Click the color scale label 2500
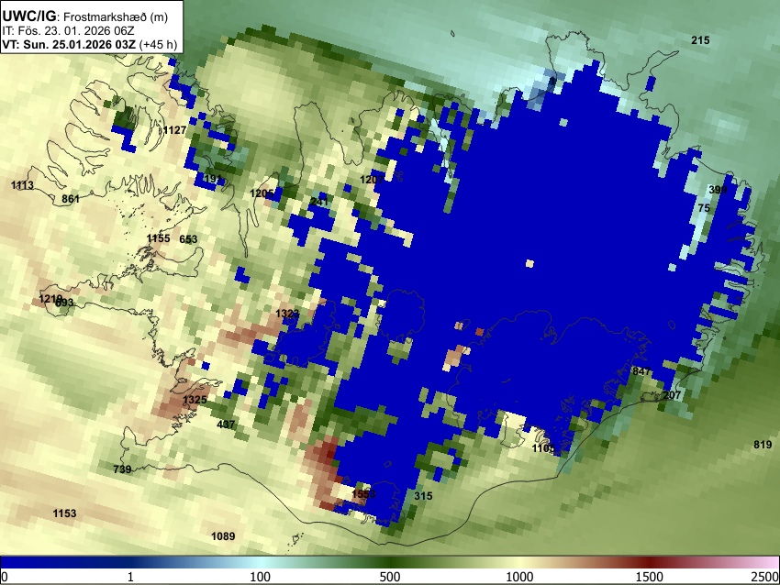Image resolution: width=780 pixels, height=585 pixels. (x=765, y=577)
